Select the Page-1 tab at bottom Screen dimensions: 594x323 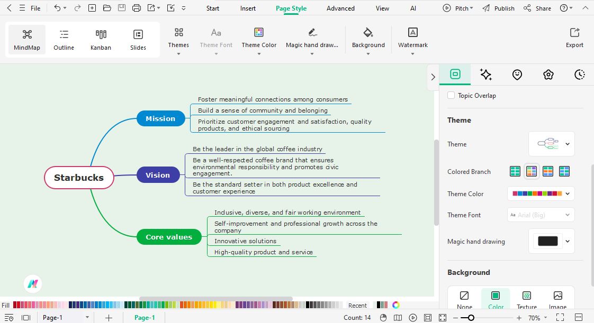click(x=145, y=318)
